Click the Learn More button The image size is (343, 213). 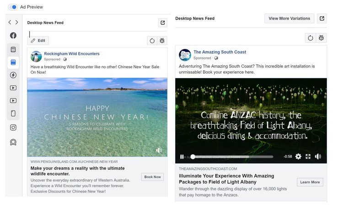(310, 182)
